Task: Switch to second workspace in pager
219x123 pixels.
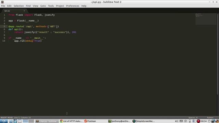Action: coord(31,121)
